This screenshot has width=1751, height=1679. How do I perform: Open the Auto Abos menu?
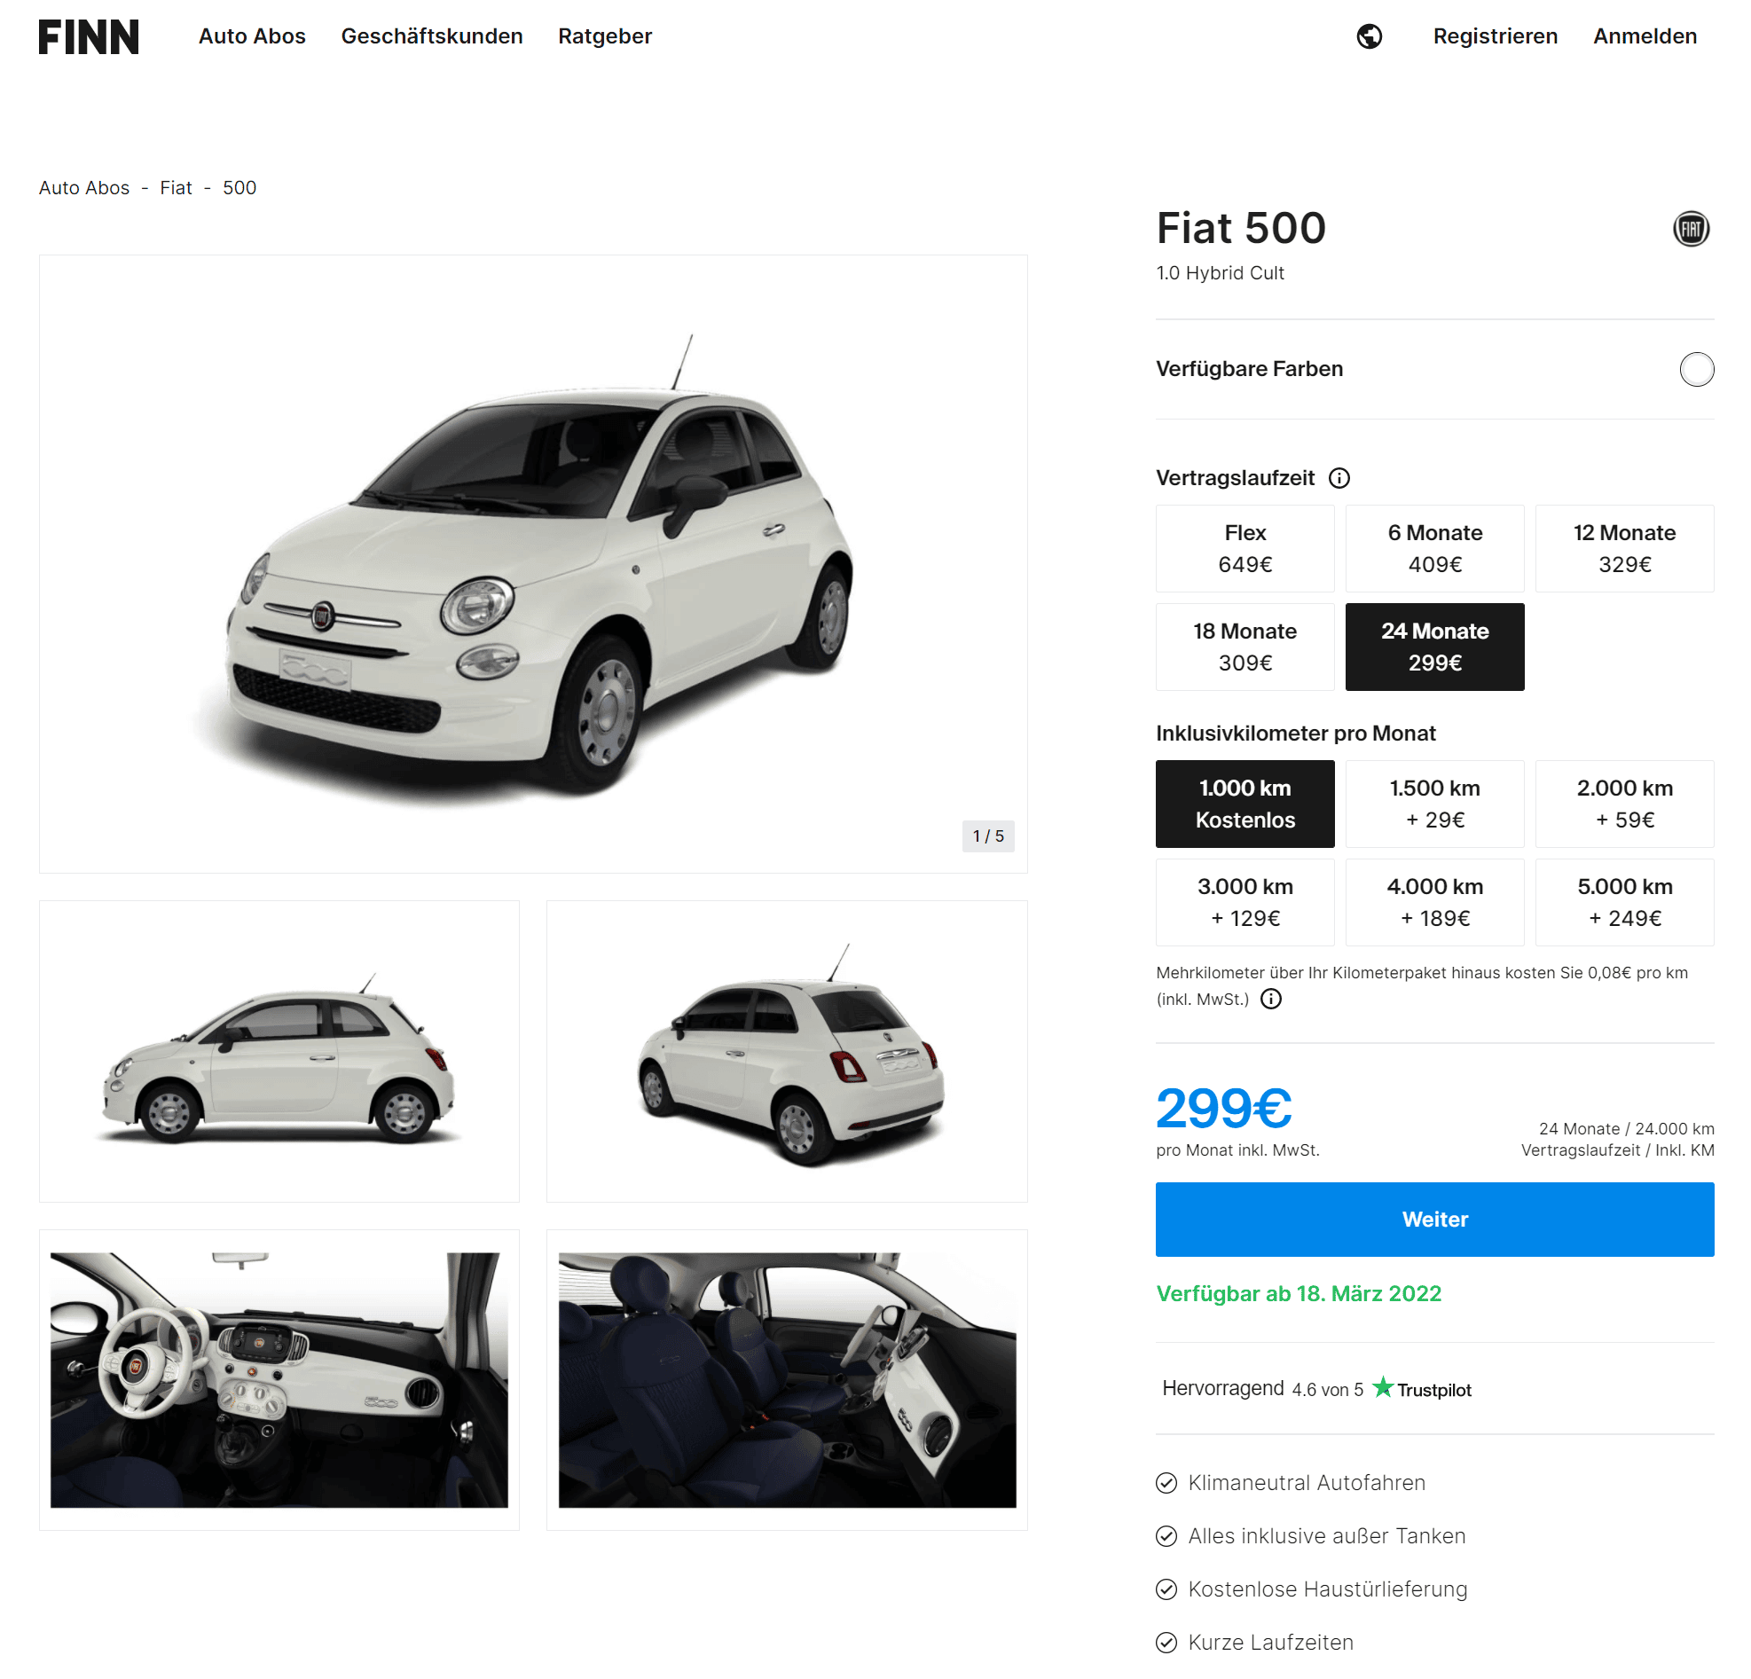[252, 36]
